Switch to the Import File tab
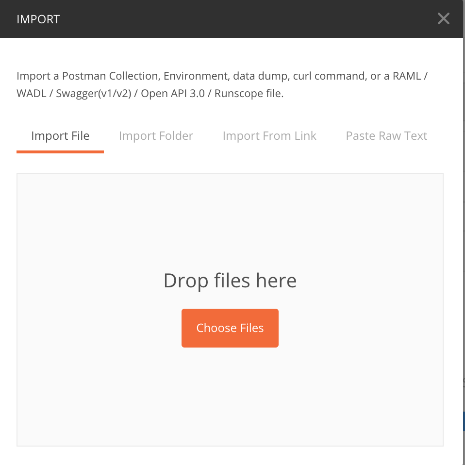 pos(60,136)
